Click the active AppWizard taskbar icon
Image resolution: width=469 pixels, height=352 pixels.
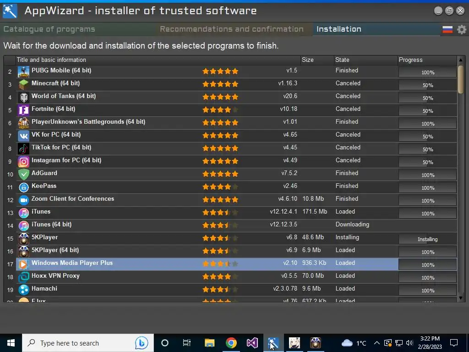273,343
